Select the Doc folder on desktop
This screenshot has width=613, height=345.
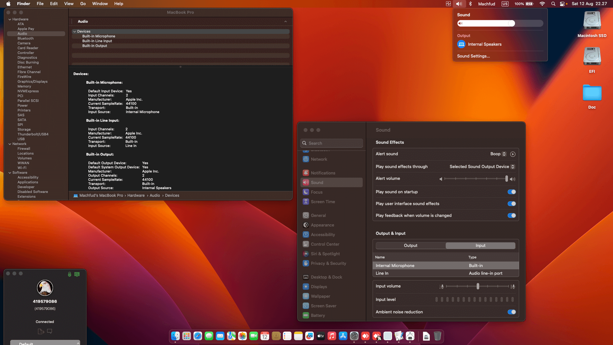click(x=592, y=96)
